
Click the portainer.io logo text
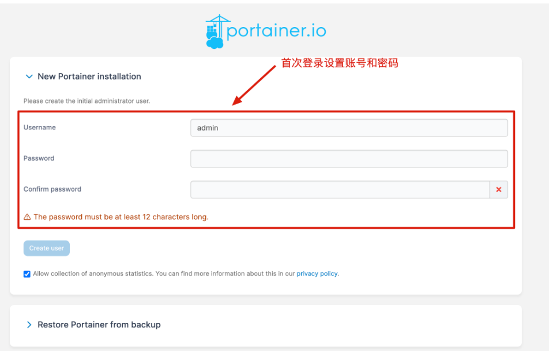(x=276, y=30)
